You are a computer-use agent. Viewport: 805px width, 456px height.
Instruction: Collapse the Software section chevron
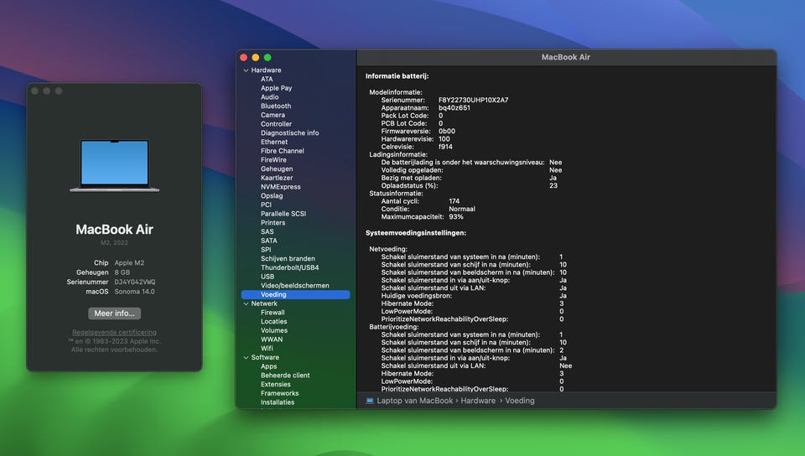pyautogui.click(x=246, y=358)
